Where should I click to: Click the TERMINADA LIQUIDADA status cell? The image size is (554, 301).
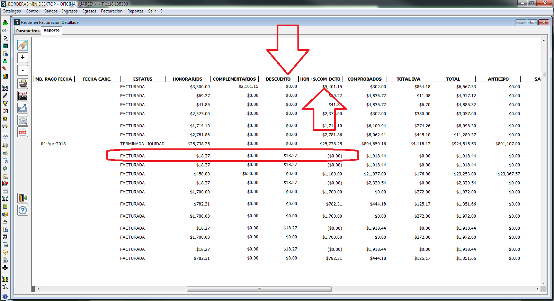(142, 144)
